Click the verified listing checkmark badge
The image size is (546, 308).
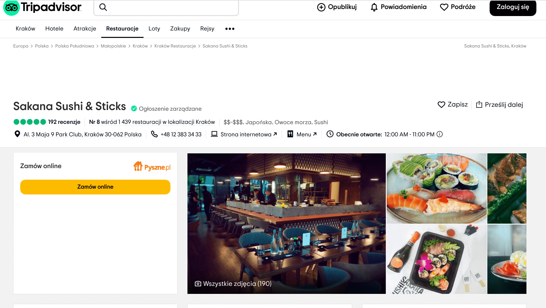[134, 109]
